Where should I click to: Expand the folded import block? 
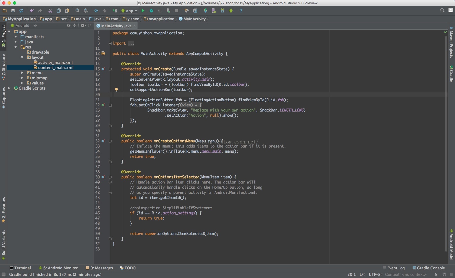click(110, 43)
